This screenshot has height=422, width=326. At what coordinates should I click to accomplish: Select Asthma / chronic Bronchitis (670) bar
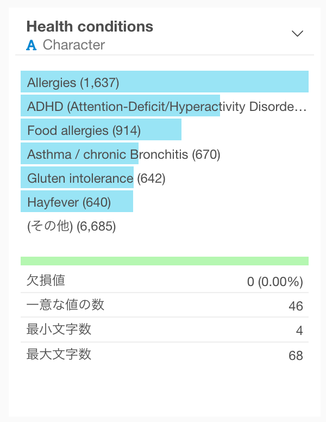(80, 153)
